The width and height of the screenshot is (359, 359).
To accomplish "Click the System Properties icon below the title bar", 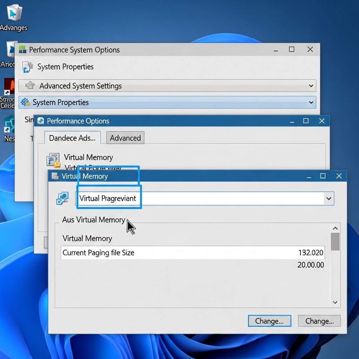I will 27,67.
